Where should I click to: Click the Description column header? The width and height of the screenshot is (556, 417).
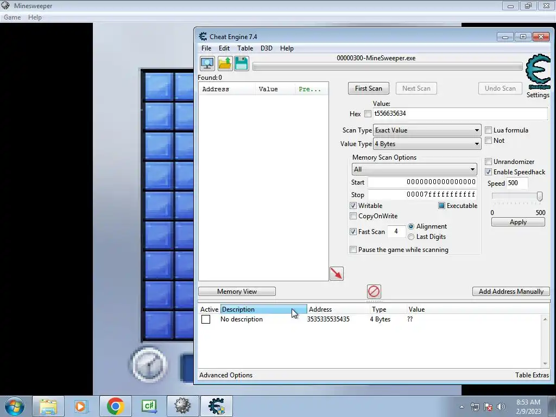click(x=263, y=309)
